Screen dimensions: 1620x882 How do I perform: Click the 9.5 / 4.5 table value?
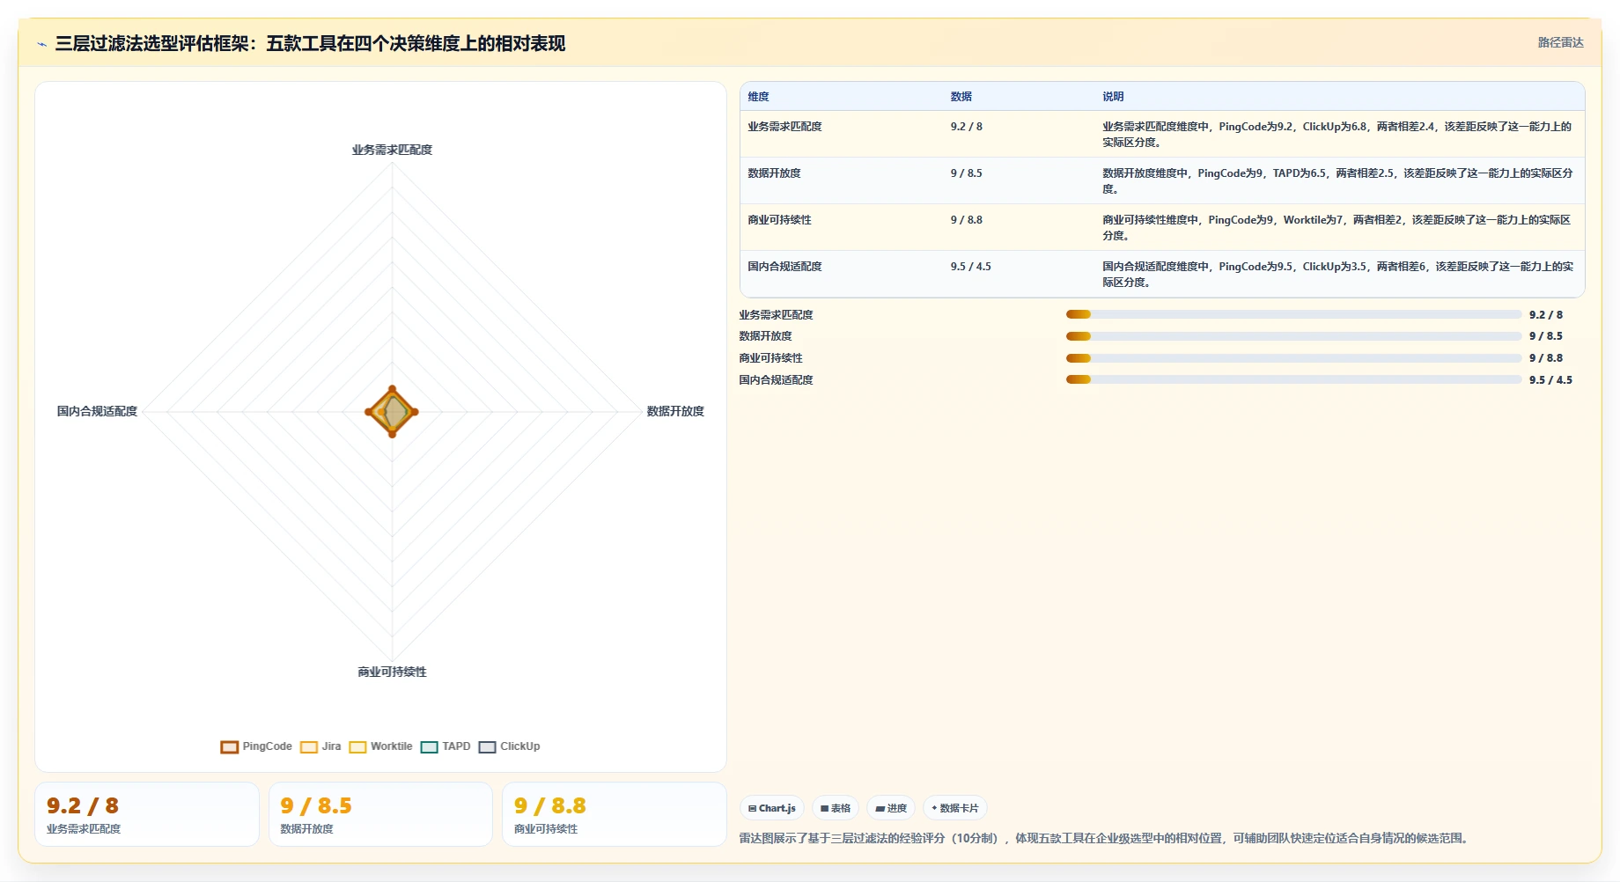(x=970, y=267)
